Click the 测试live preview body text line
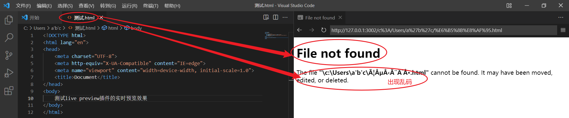 [101, 98]
